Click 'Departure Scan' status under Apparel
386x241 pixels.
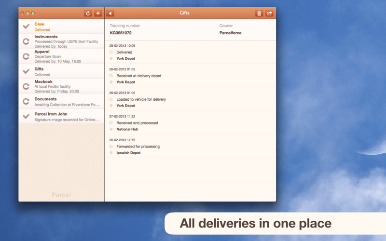[47, 56]
